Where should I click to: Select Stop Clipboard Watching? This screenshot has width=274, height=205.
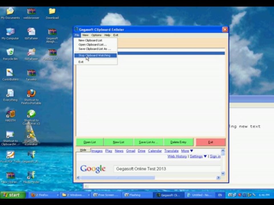pyautogui.click(x=96, y=56)
